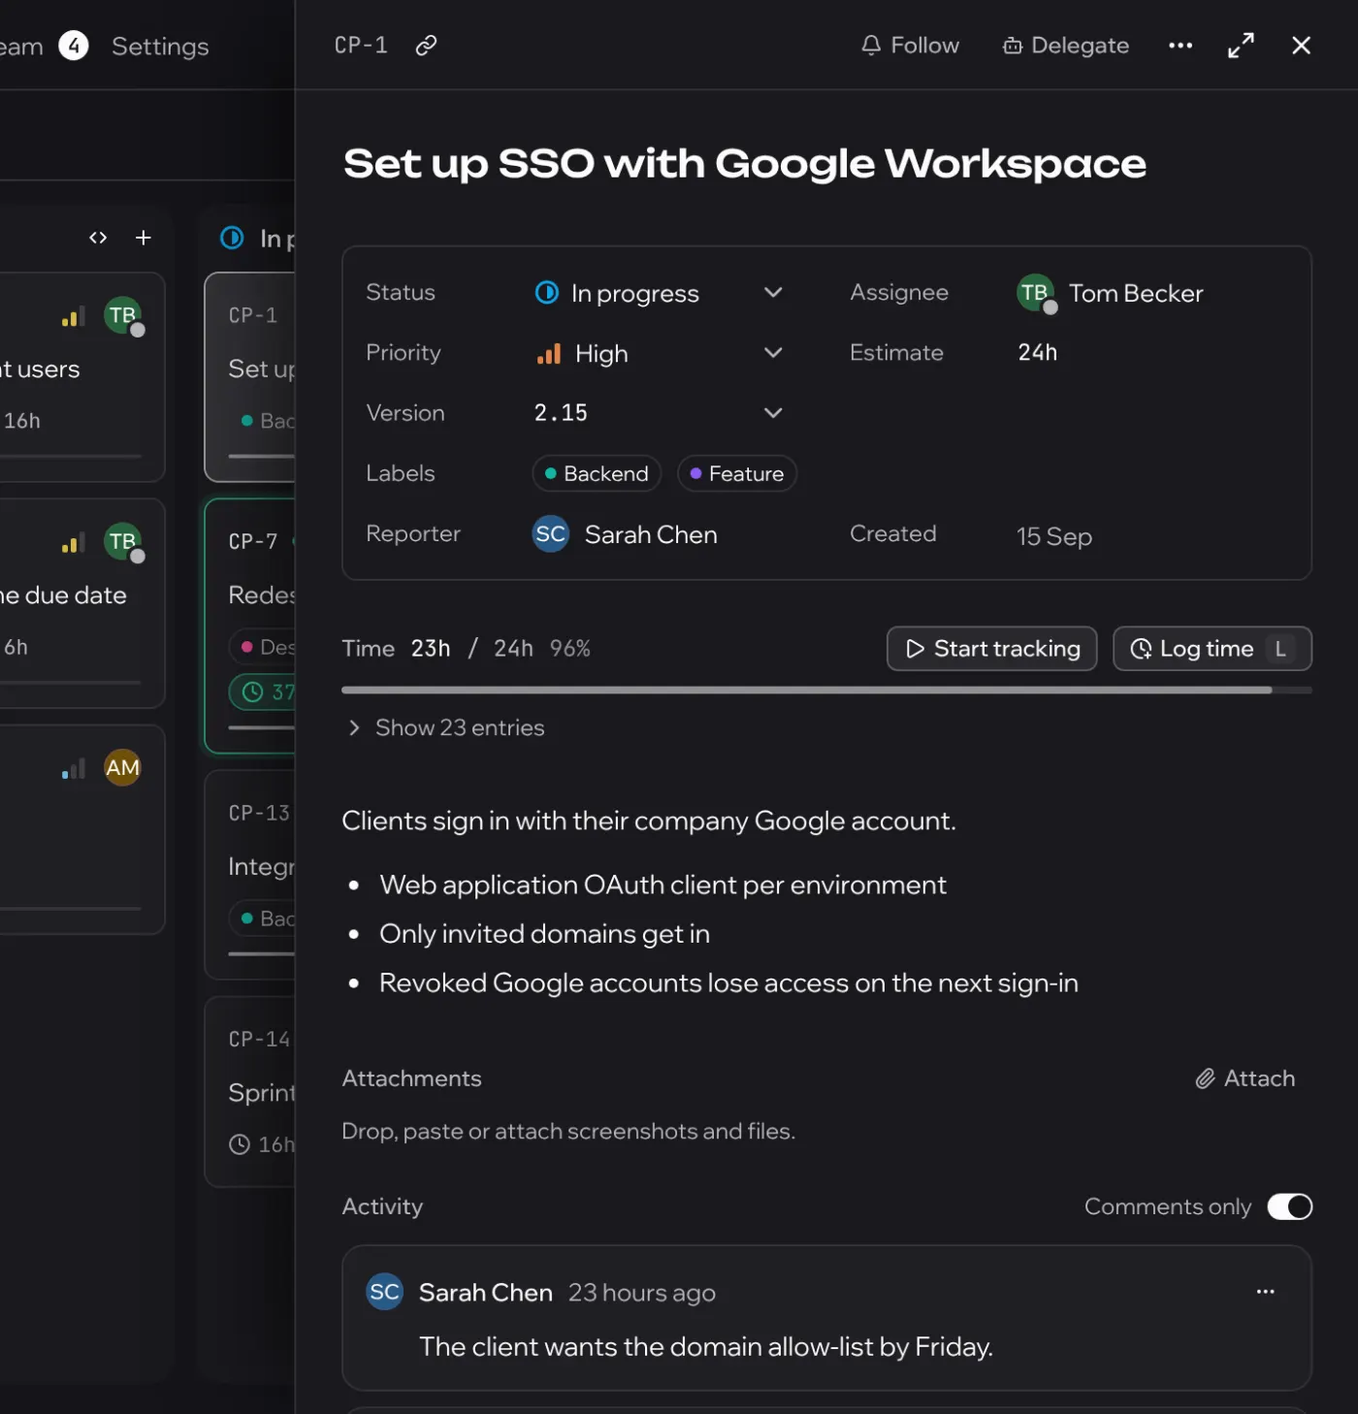Toggle the Comments only switch
1358x1414 pixels.
click(x=1289, y=1206)
